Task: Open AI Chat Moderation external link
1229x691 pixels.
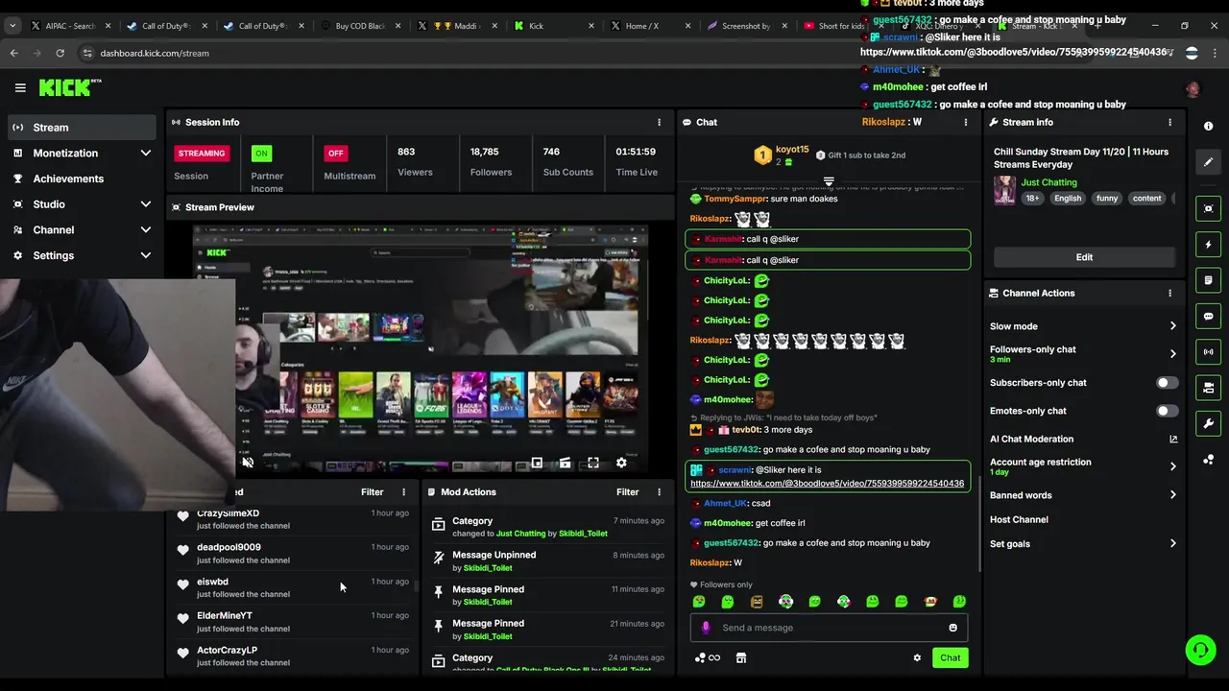Action: point(1173,439)
